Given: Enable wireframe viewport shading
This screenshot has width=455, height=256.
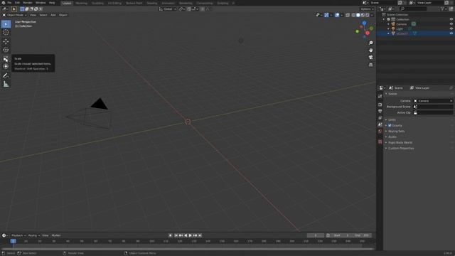Looking at the screenshot, I should (353, 15).
